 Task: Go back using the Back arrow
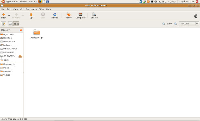tap(4, 16)
